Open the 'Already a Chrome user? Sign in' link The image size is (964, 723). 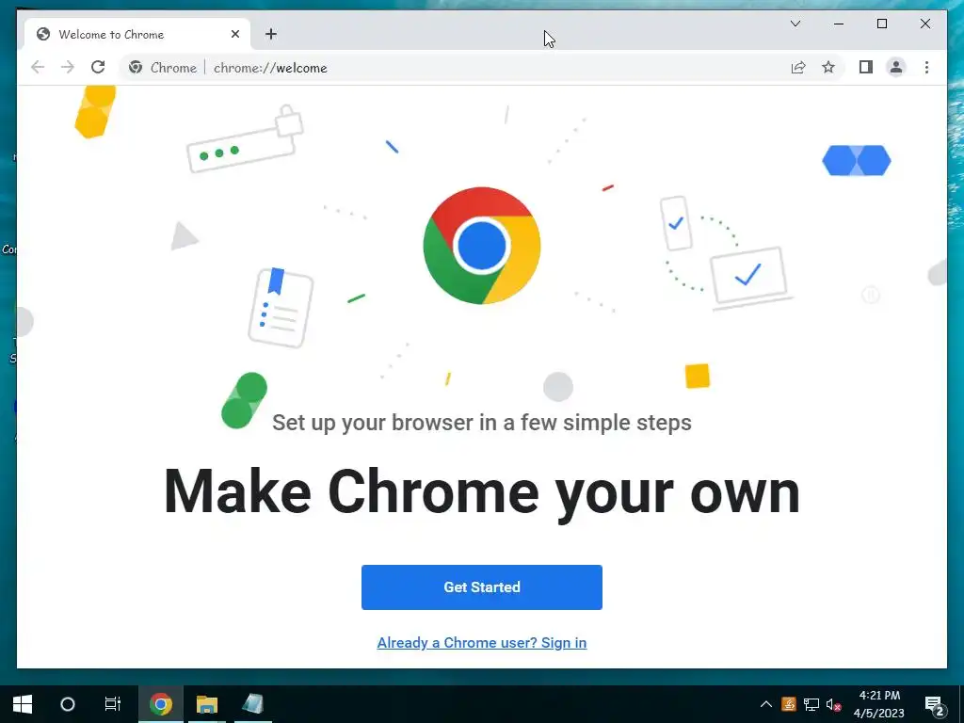[481, 642]
